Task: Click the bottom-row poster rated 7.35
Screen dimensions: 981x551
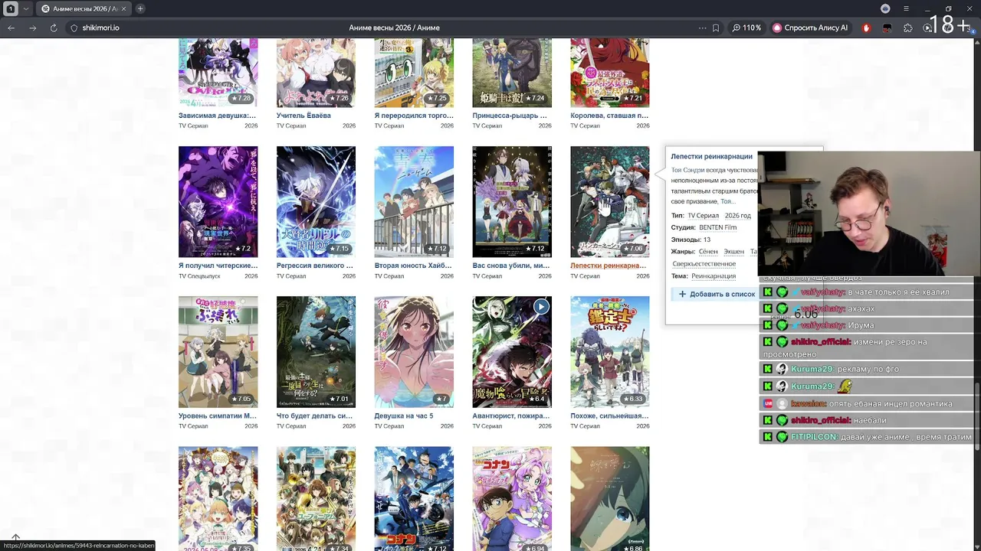Action: pyautogui.click(x=218, y=498)
